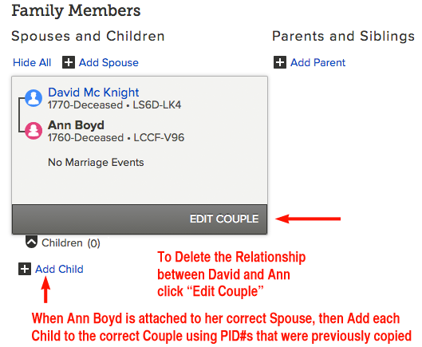The width and height of the screenshot is (422, 347).
Task: Click Ann Boyd's pink female avatar
Action: coord(34,131)
